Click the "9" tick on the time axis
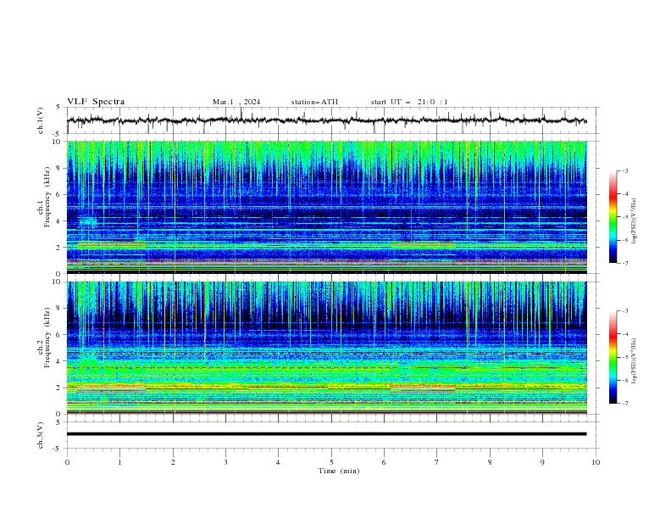This screenshot has height=519, width=671. [x=542, y=462]
